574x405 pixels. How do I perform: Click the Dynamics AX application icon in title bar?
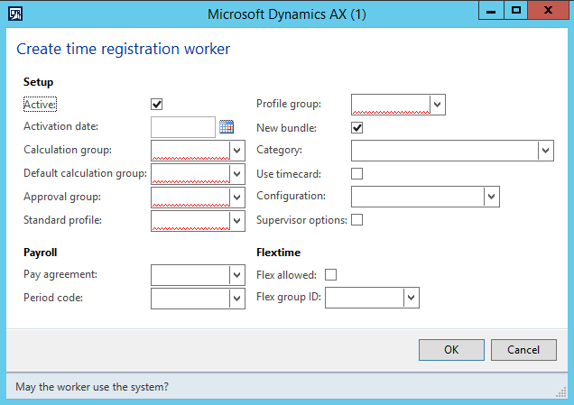click(x=15, y=14)
